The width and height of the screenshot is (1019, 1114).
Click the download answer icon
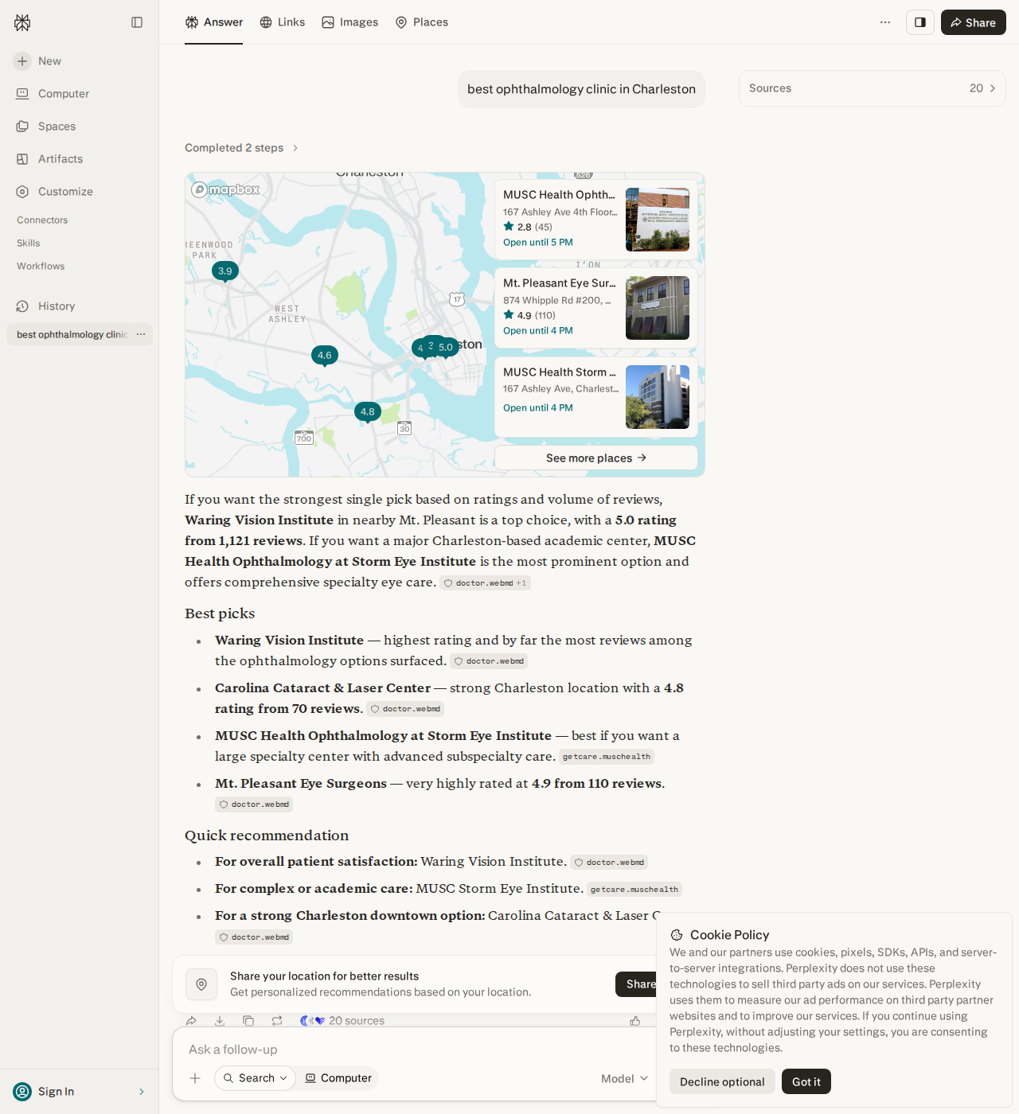[x=220, y=1021]
